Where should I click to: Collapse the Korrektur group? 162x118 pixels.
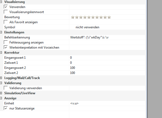tap(2, 53)
